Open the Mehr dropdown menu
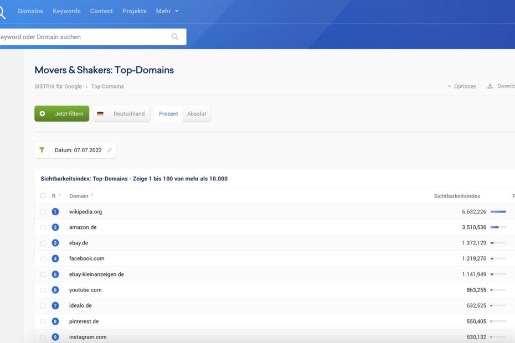 tap(167, 11)
